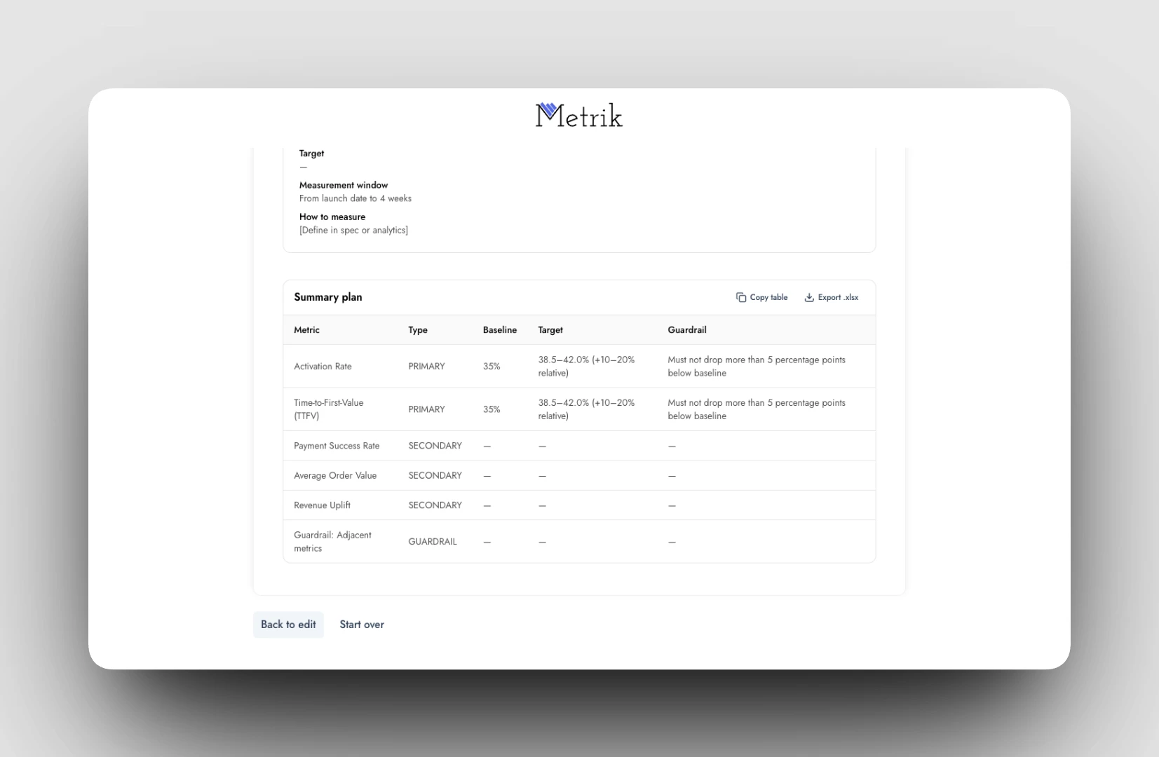Select the Target column header
The height and width of the screenshot is (757, 1159).
coord(550,330)
